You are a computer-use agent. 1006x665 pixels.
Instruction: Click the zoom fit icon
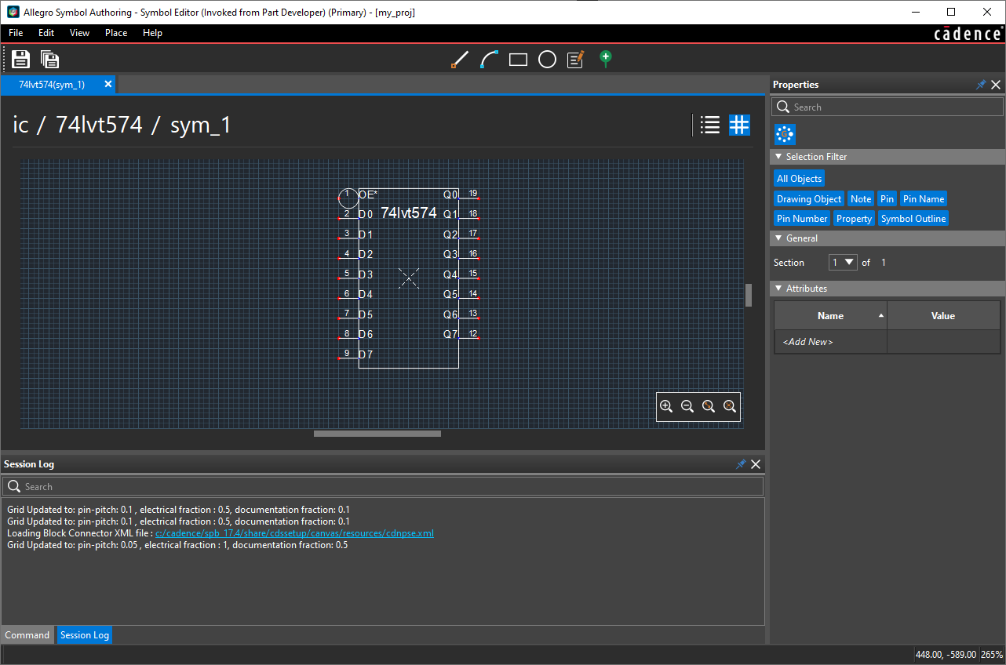[x=709, y=406]
